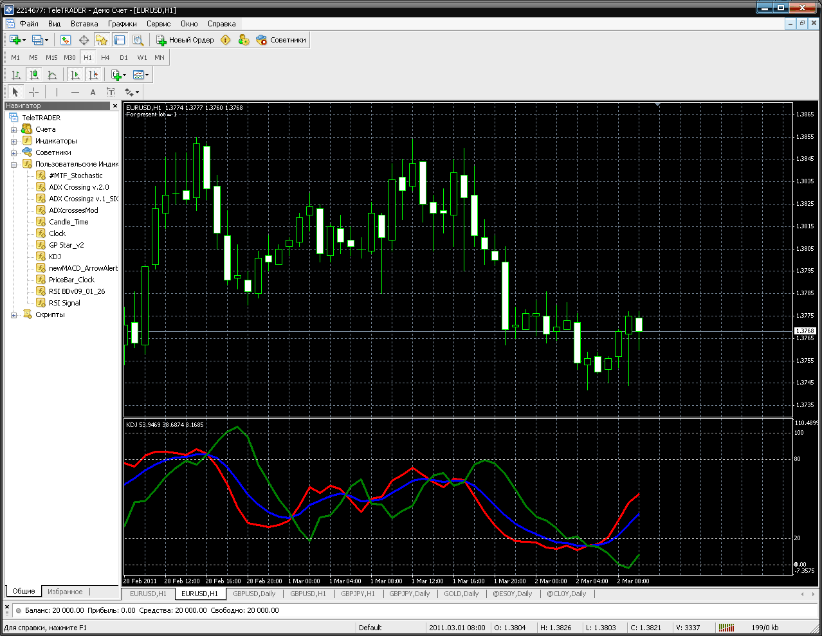Expand the Скрипты tree node
822x636 pixels.
pyautogui.click(x=14, y=315)
